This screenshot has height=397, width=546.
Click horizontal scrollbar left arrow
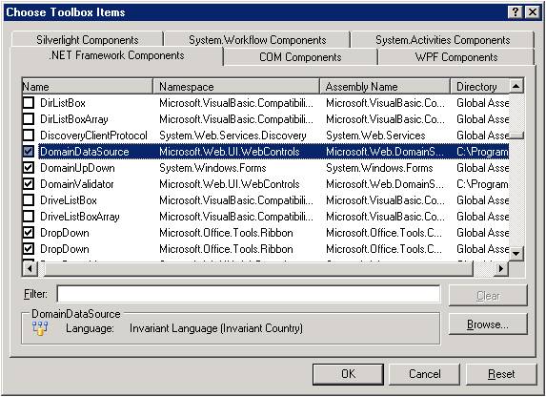(30, 268)
